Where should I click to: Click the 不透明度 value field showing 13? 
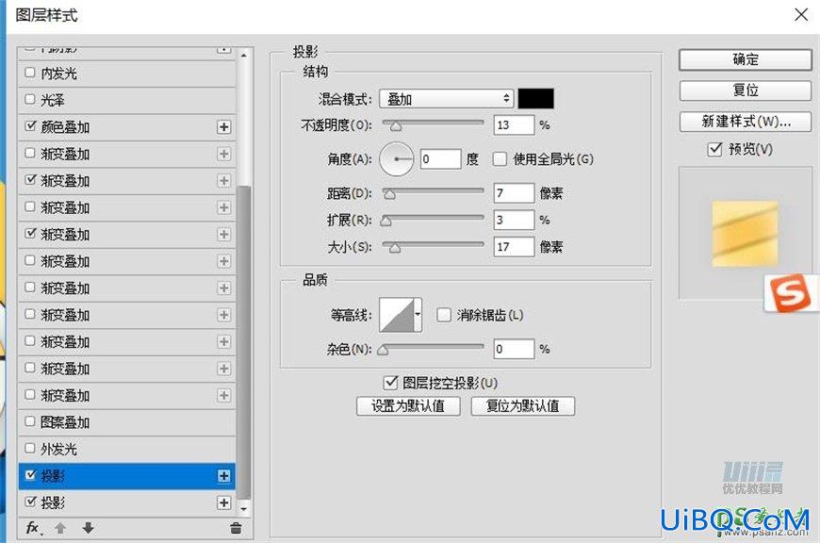(x=514, y=125)
